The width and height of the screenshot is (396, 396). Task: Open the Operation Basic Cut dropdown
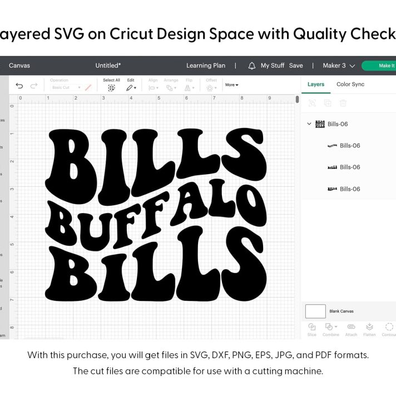66,87
